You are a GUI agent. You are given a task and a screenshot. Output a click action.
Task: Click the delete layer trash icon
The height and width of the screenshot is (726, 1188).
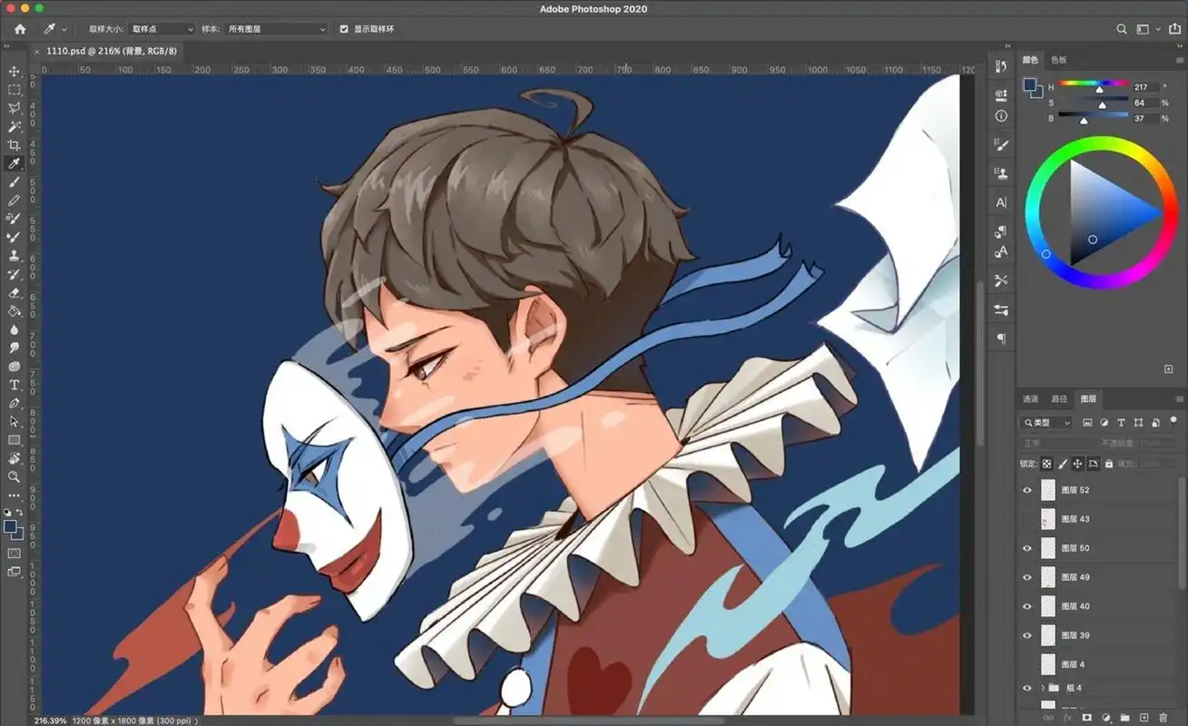(x=1163, y=717)
